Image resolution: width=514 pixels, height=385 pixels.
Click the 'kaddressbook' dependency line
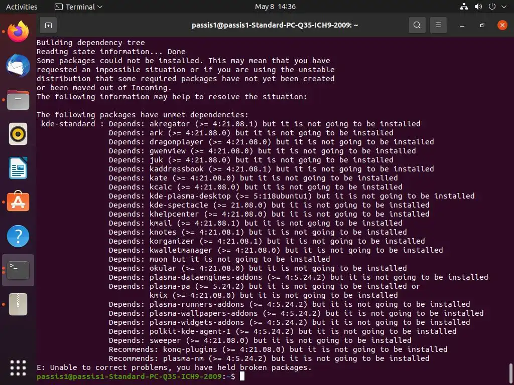(272, 169)
